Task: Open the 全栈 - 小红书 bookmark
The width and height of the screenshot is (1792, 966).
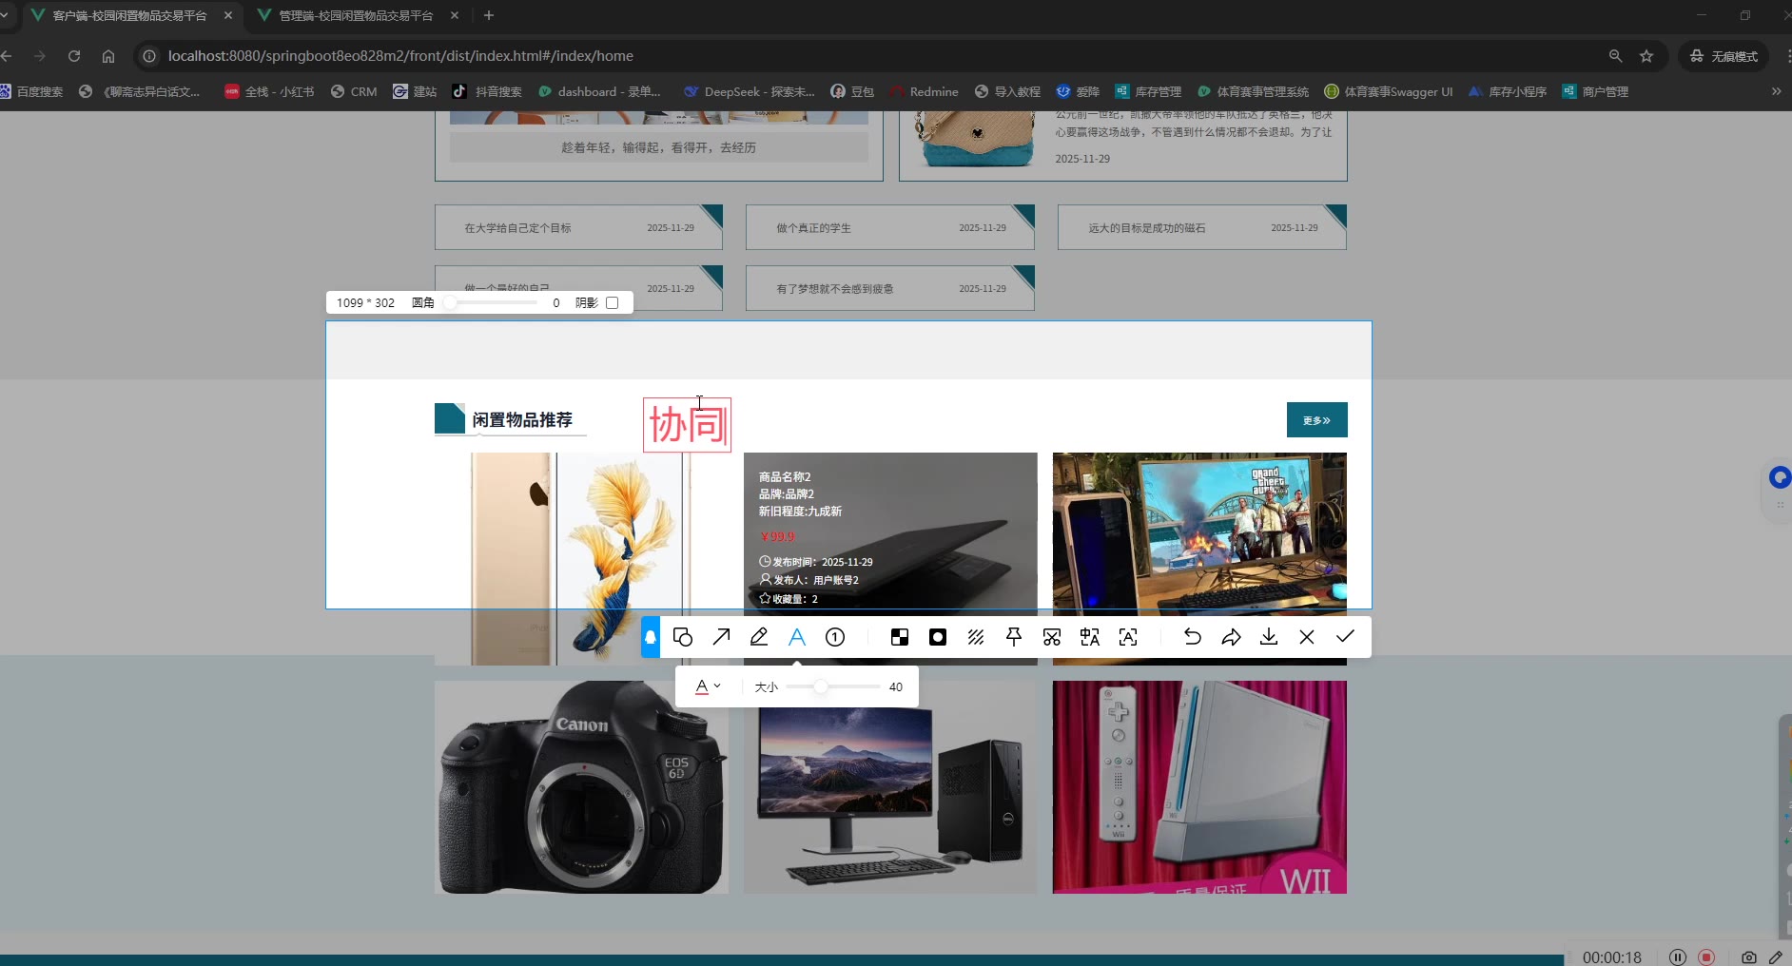Action: tap(269, 91)
